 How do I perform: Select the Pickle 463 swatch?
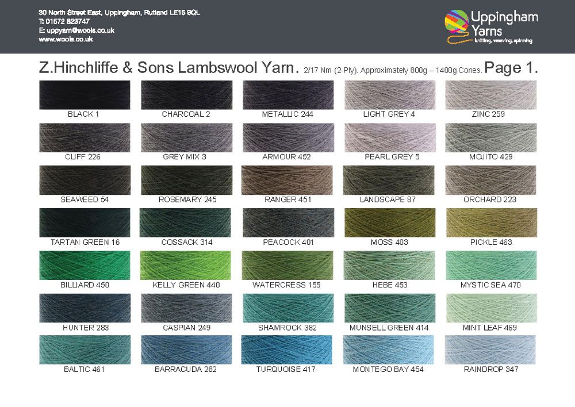[492, 222]
